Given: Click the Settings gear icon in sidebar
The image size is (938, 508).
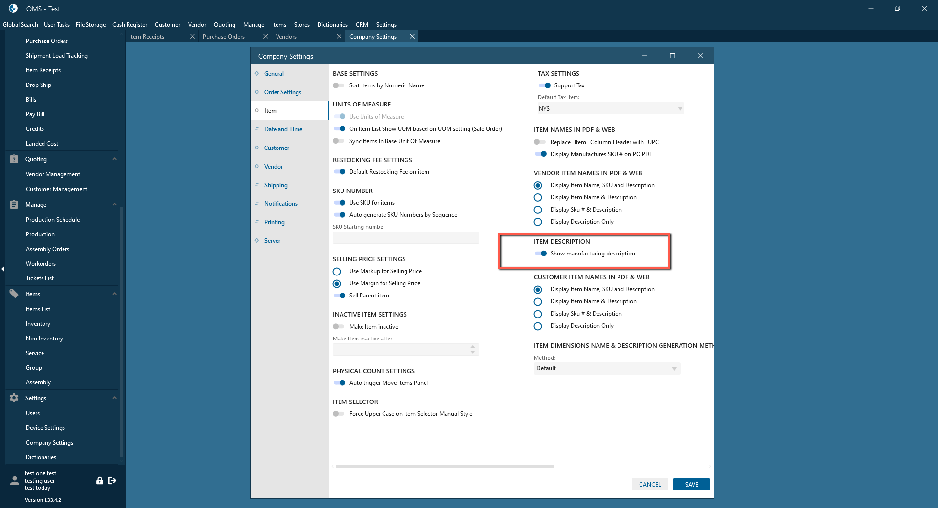Looking at the screenshot, I should coord(14,398).
